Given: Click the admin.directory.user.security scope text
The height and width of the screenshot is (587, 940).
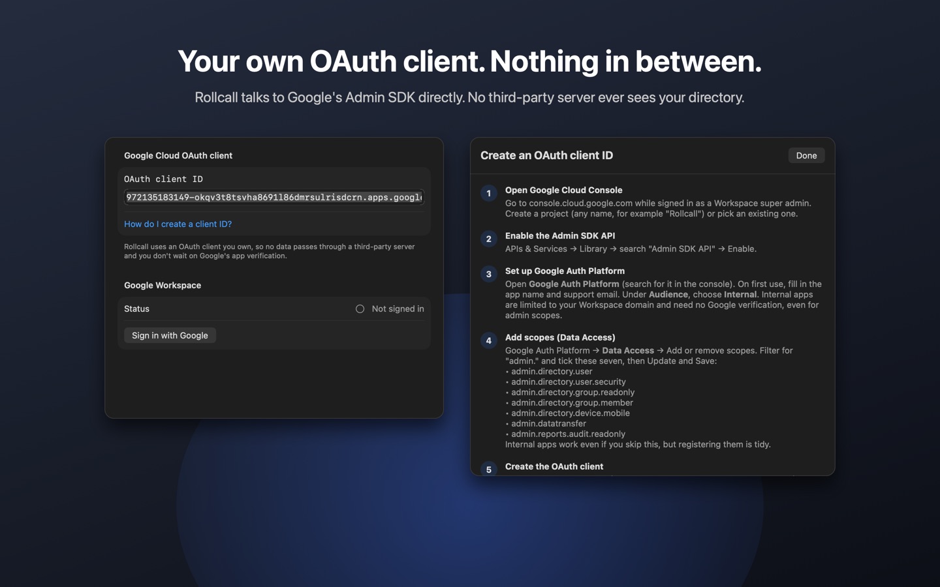Looking at the screenshot, I should point(569,382).
